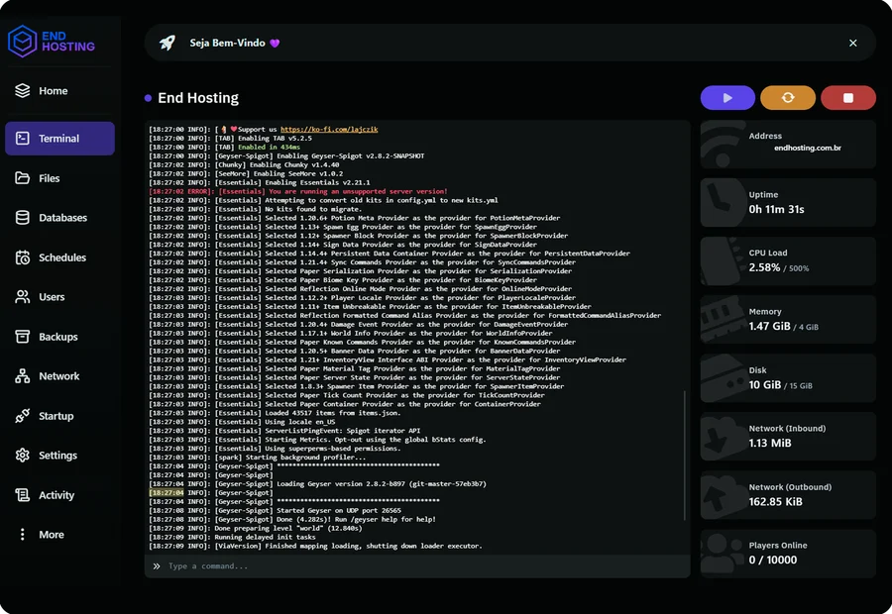Focus the Type a command input
Image resolution: width=892 pixels, height=614 pixels.
[x=417, y=566]
